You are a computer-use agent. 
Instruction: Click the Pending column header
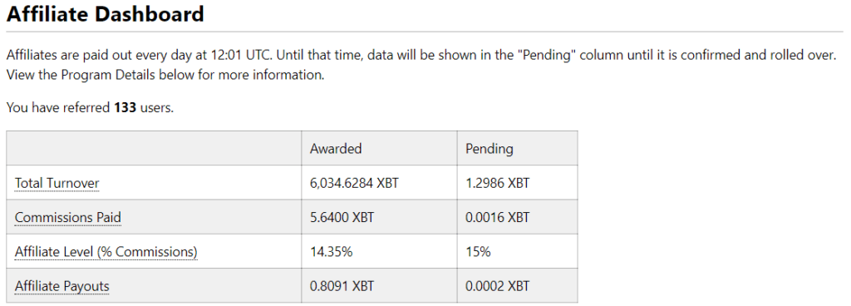tap(489, 149)
